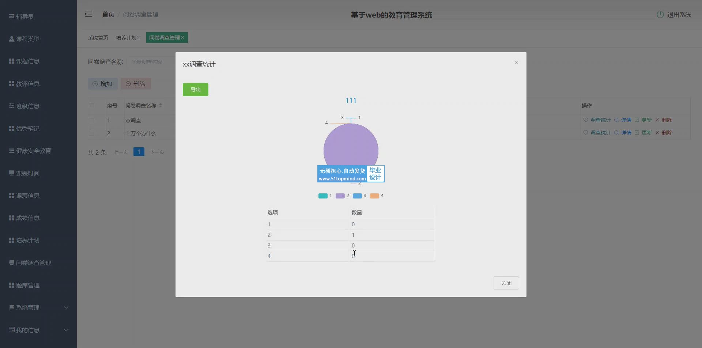Screen dimensions: 702x348
Task: Click the 增加 add button
Action: [103, 84]
